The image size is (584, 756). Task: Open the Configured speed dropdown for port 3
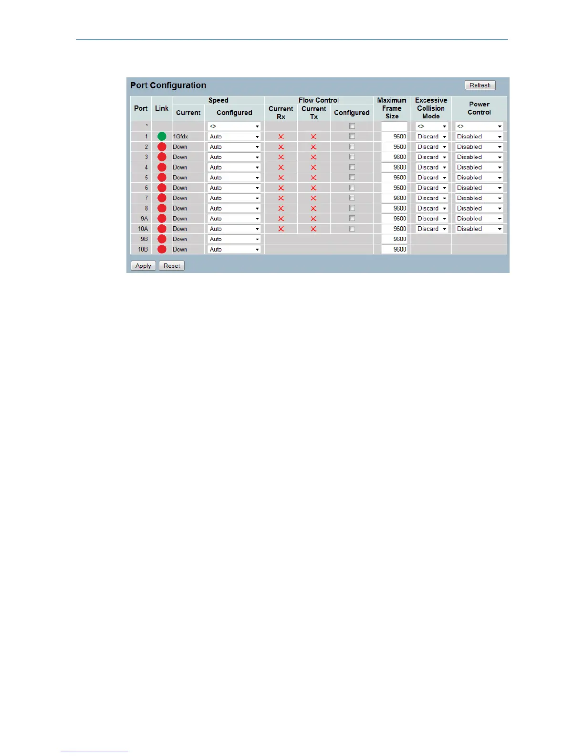point(234,157)
